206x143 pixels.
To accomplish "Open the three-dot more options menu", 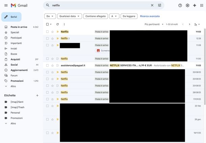I will (x=64, y=24).
